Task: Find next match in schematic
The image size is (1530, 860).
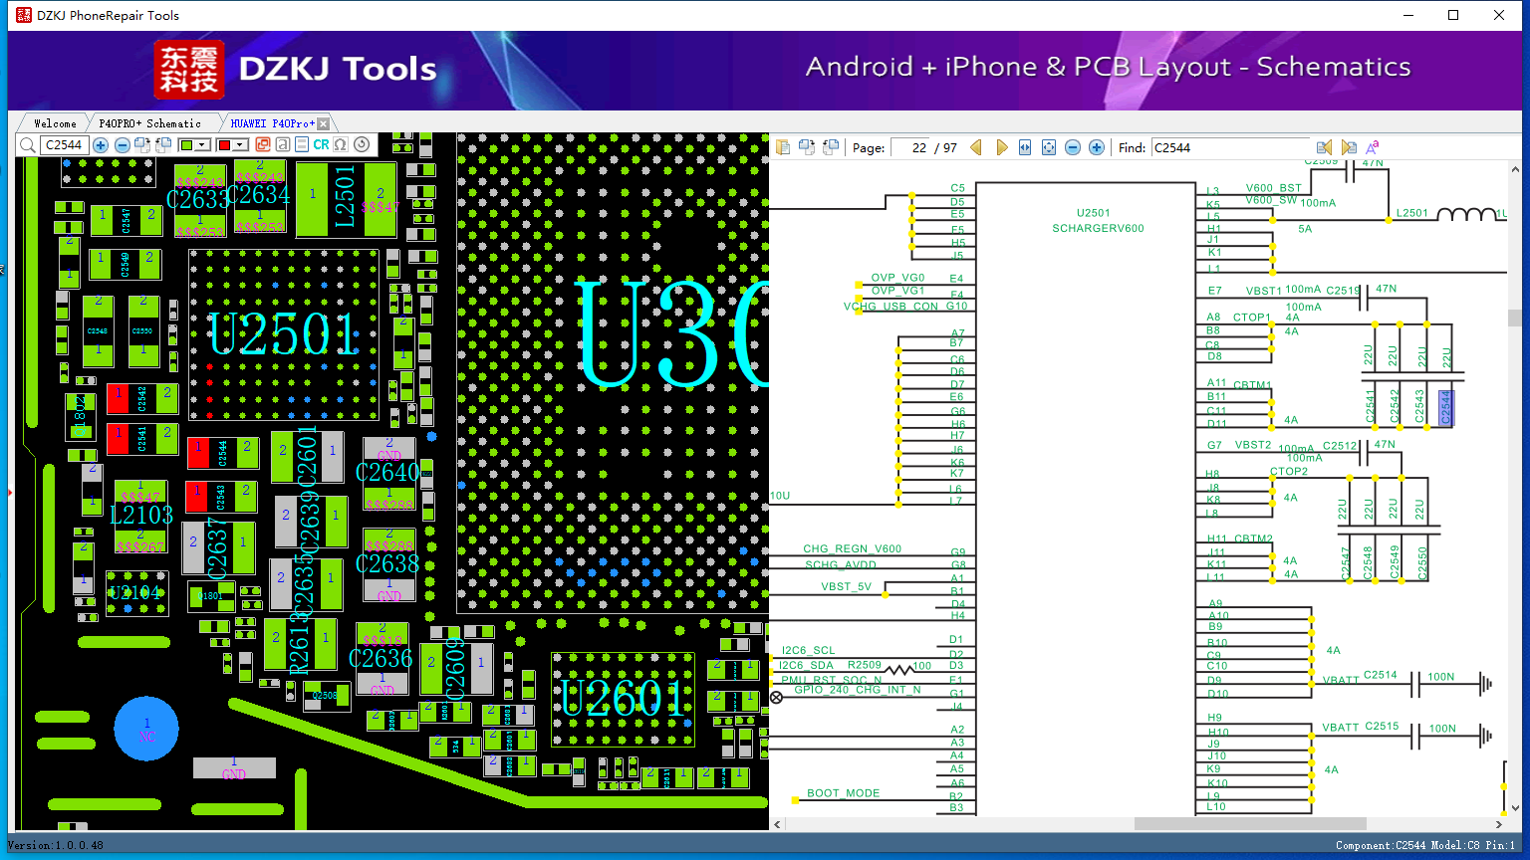Action: point(1348,147)
